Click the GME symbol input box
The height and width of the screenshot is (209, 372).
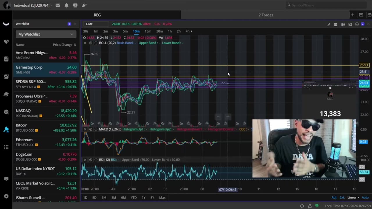(x=96, y=24)
